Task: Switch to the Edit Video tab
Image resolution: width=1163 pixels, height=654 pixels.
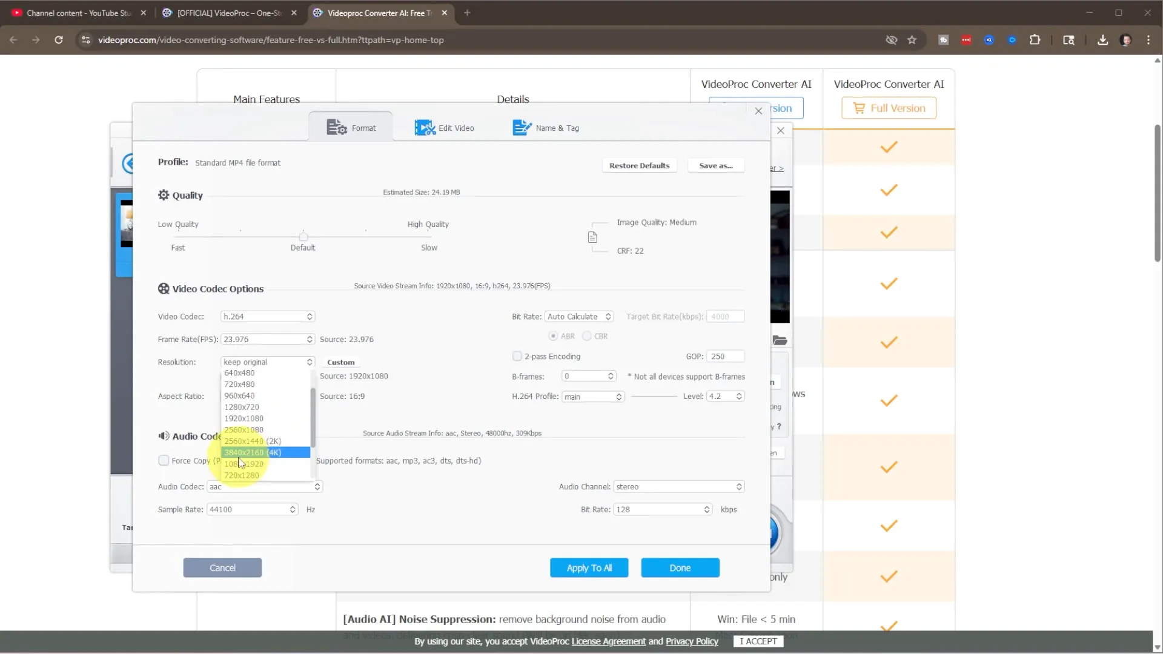Action: pyautogui.click(x=444, y=128)
